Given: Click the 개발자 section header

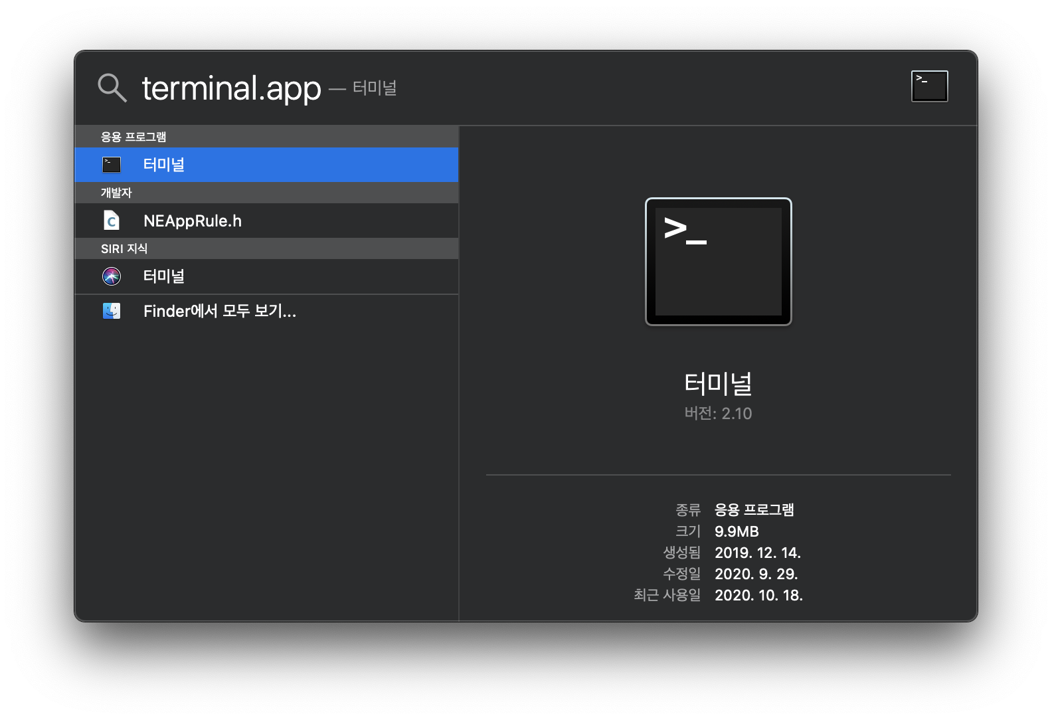Looking at the screenshot, I should coord(266,193).
